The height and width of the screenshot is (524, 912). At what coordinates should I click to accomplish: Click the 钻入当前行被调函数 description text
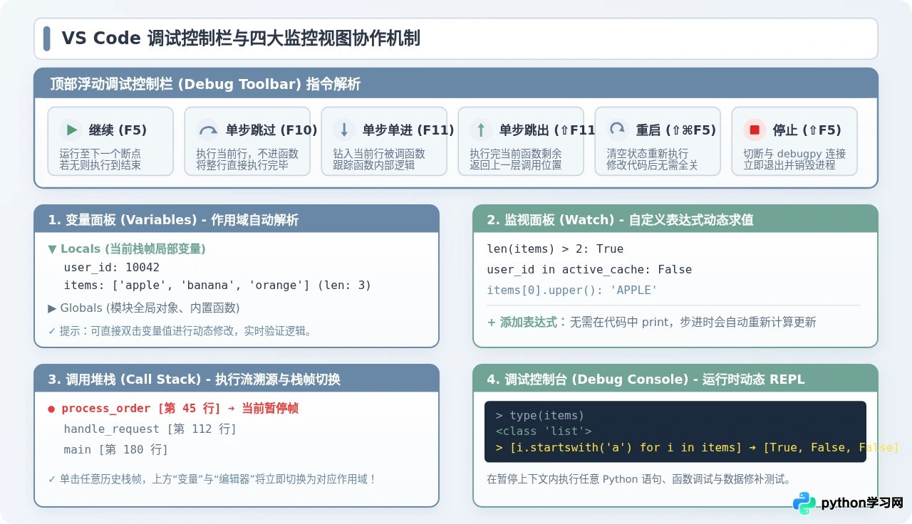click(x=379, y=153)
